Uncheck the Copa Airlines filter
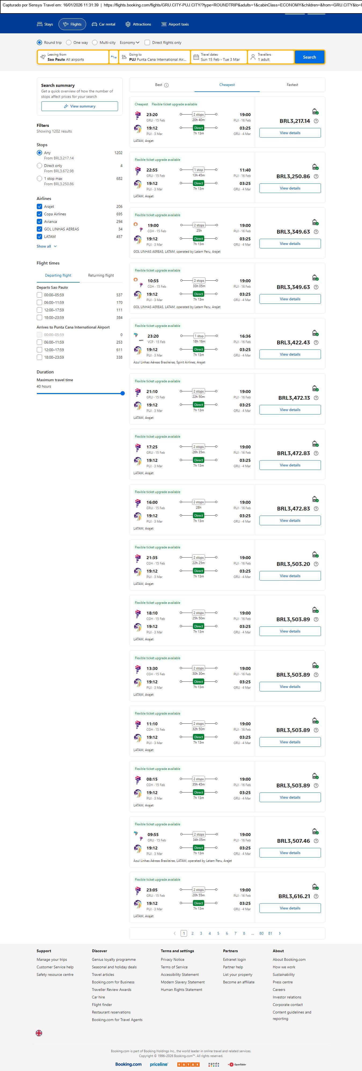The image size is (362, 1071). [39, 214]
